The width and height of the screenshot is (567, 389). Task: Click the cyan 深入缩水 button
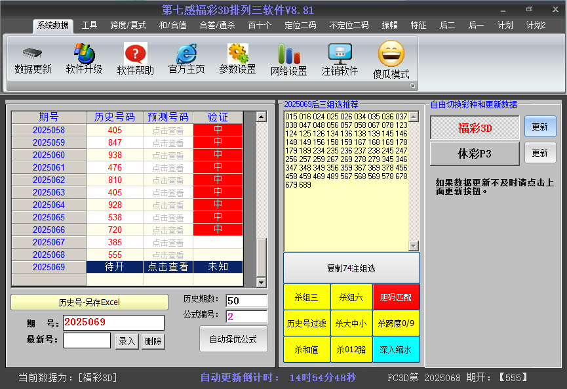[396, 349]
